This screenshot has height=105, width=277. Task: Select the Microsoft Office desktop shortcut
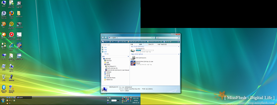tap(11, 4)
